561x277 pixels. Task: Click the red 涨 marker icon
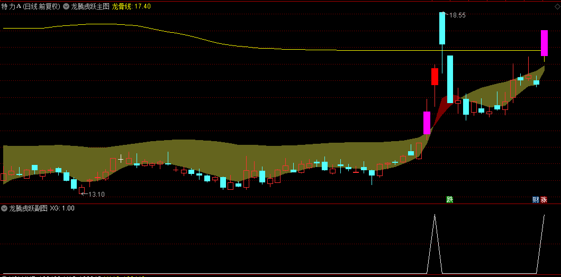coord(544,200)
